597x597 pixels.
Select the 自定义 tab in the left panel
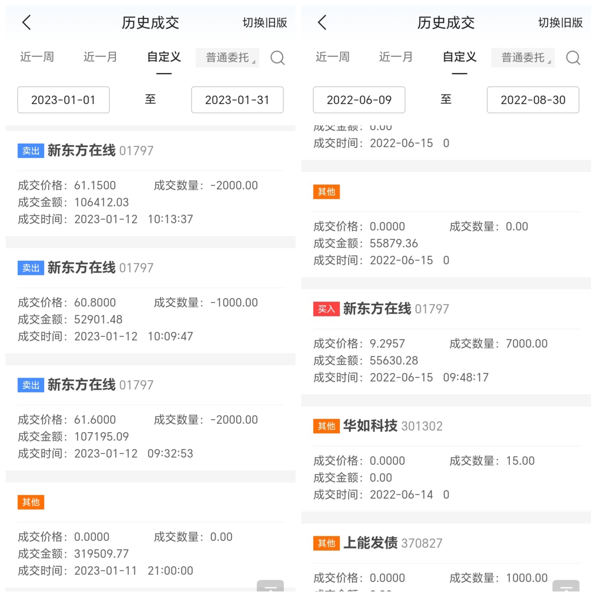164,57
